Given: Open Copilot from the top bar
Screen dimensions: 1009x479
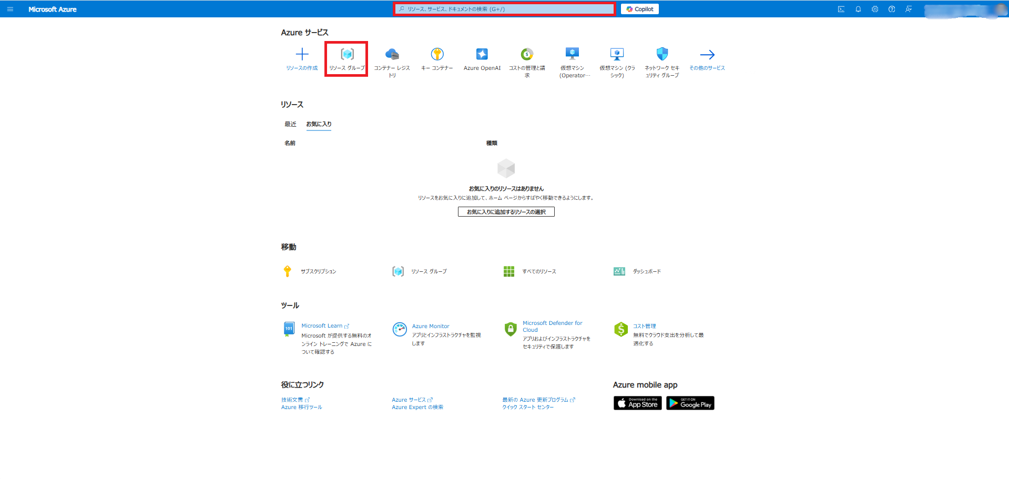Looking at the screenshot, I should 640,9.
